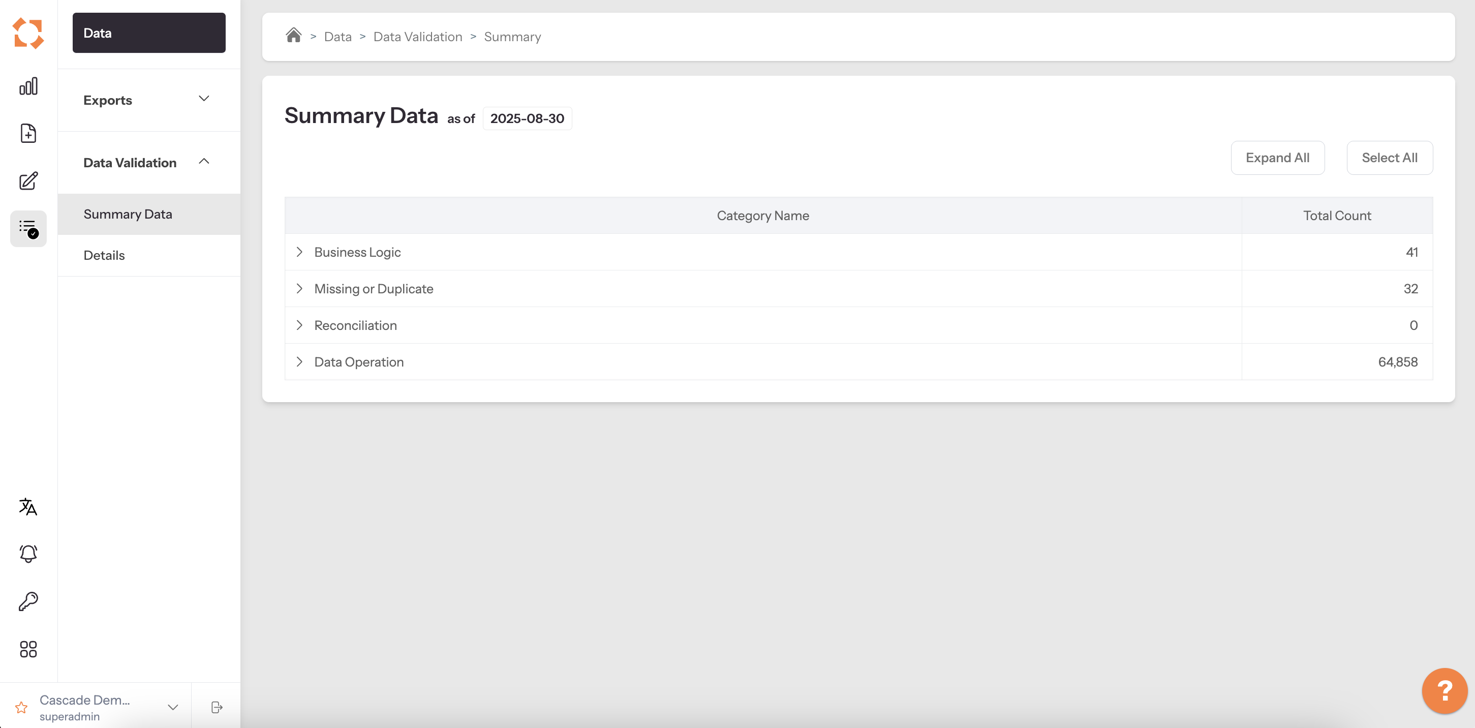This screenshot has width=1475, height=728.
Task: Click the key access icon
Action: 28,601
